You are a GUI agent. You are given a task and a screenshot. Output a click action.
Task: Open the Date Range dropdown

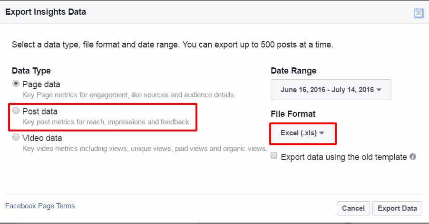(331, 90)
